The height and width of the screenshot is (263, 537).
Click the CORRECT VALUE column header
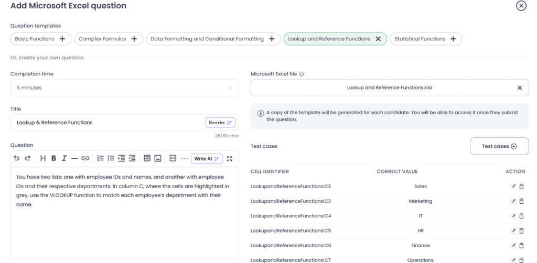click(398, 172)
